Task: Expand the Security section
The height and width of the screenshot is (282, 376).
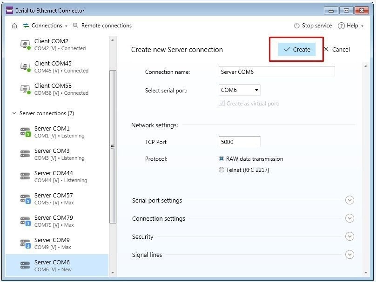Action: tap(349, 236)
